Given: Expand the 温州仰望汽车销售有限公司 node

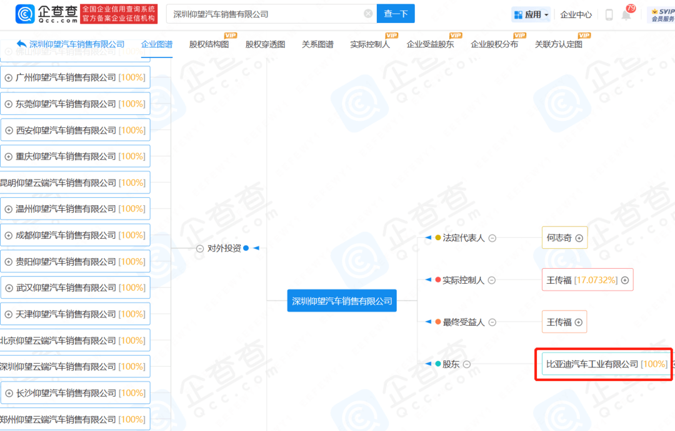Looking at the screenshot, I should [x=8, y=210].
